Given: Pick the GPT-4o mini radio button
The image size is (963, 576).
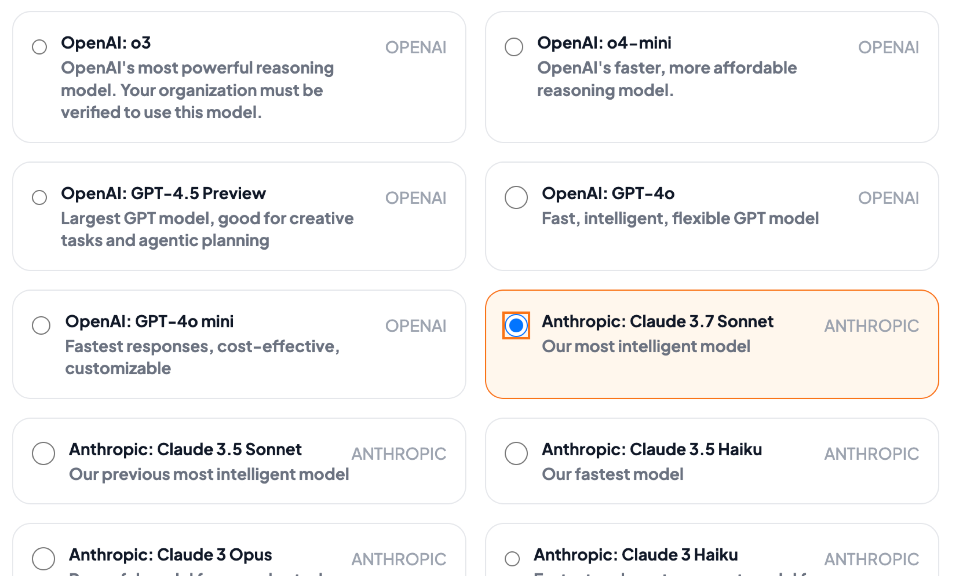Looking at the screenshot, I should click(41, 325).
